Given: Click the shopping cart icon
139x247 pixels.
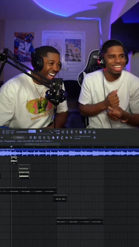Looking at the screenshot, I should [x=71, y=137].
